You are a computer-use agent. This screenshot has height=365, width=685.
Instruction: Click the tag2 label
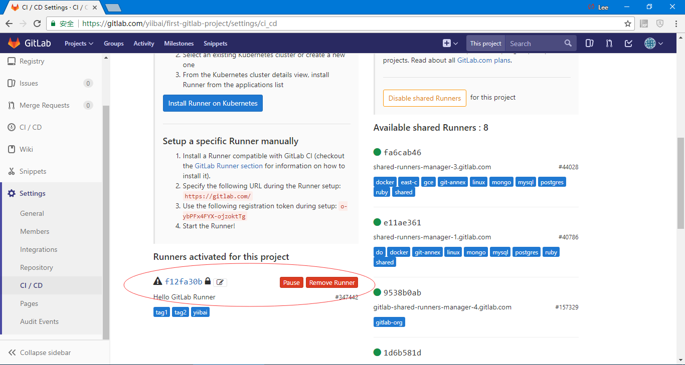point(181,312)
